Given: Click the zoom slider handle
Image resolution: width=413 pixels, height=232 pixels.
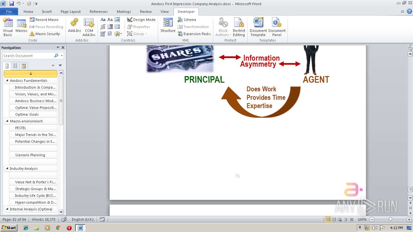Looking at the screenshot, I should (x=390, y=219).
